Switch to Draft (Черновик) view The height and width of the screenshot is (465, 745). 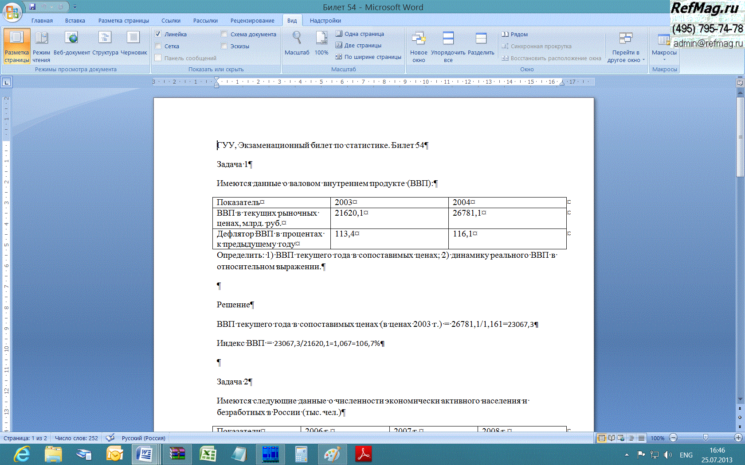click(133, 43)
